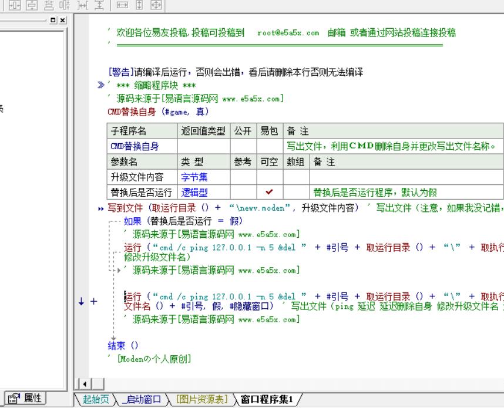
Task: Click the [警告] warning line
Action: pyautogui.click(x=236, y=72)
